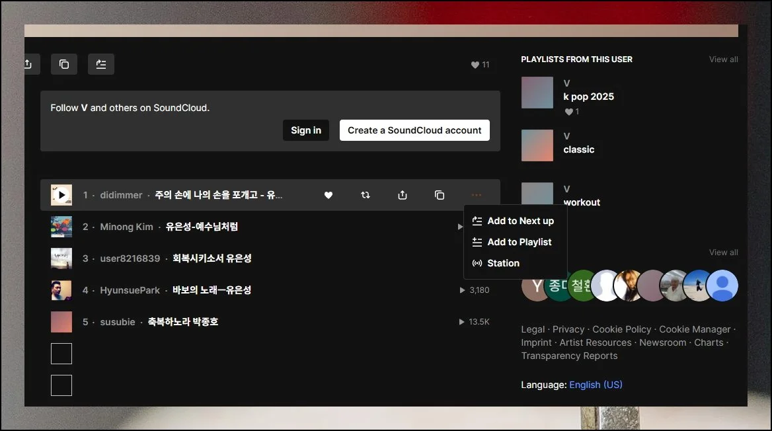This screenshot has height=431, width=772.
Task: Open the k pop 2025 playlist
Action: tap(588, 97)
